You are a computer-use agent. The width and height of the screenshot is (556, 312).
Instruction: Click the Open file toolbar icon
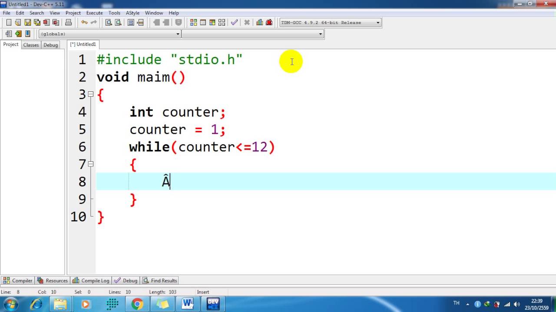pyautogui.click(x=18, y=23)
